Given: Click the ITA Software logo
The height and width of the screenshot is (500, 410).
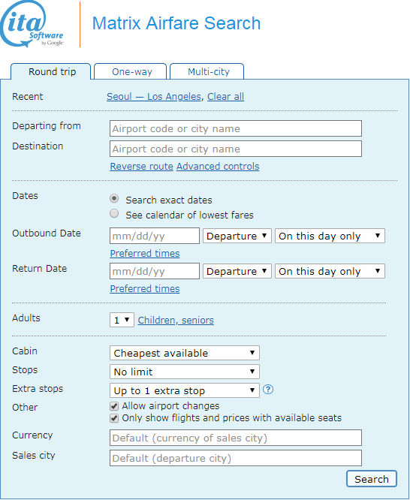Looking at the screenshot, I should click(x=32, y=24).
